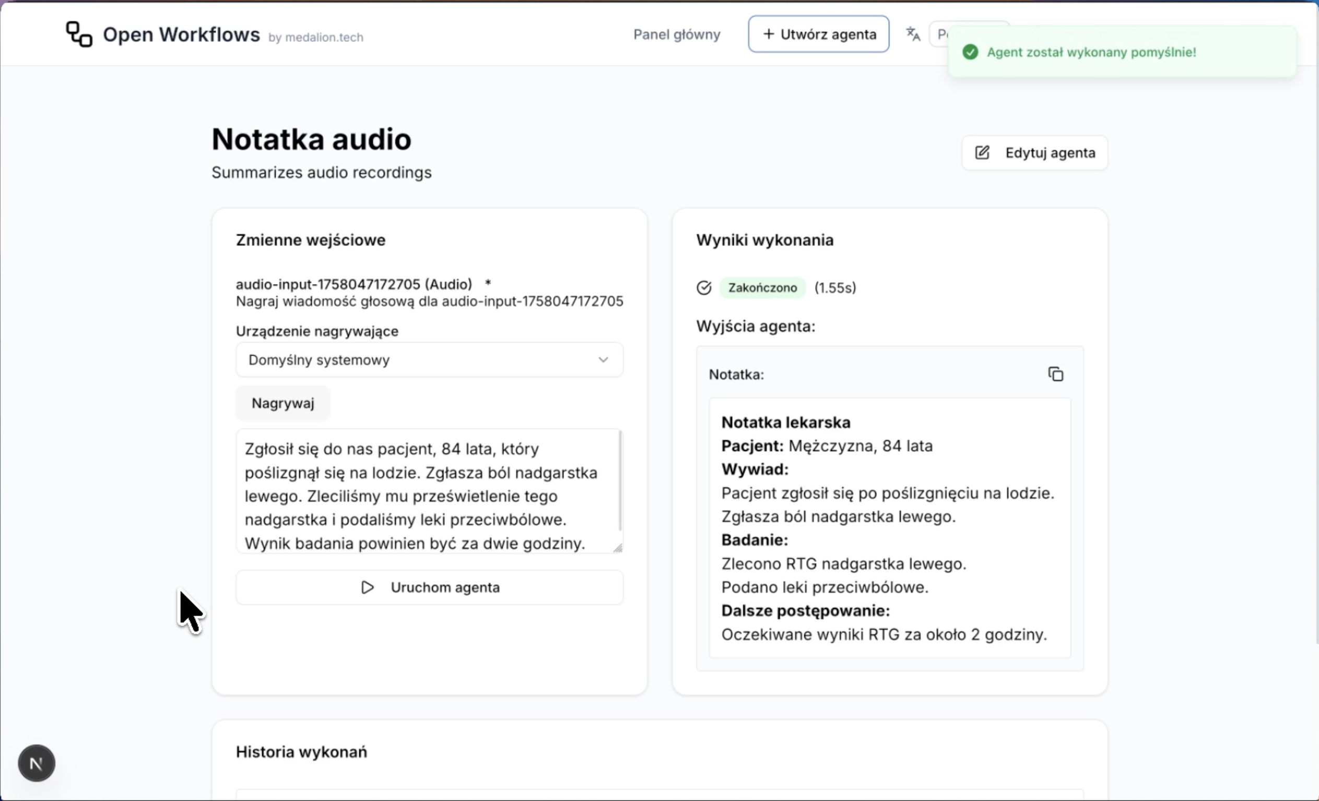Click the Zakończono status badge

(x=763, y=288)
